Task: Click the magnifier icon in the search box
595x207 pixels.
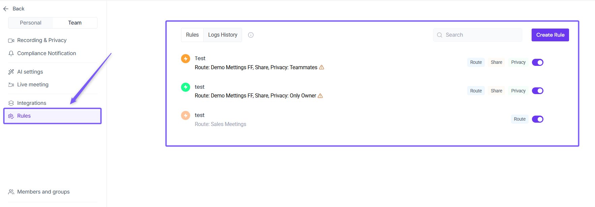Action: 440,35
